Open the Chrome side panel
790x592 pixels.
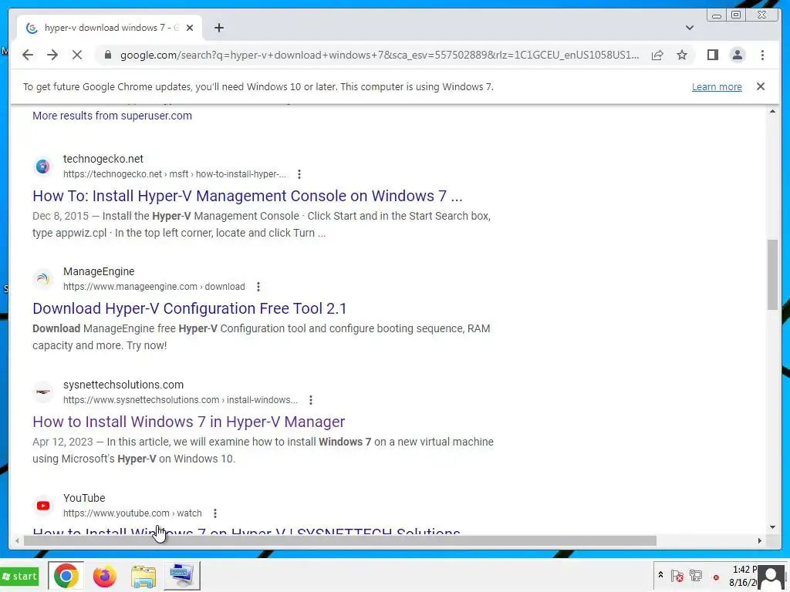[712, 55]
